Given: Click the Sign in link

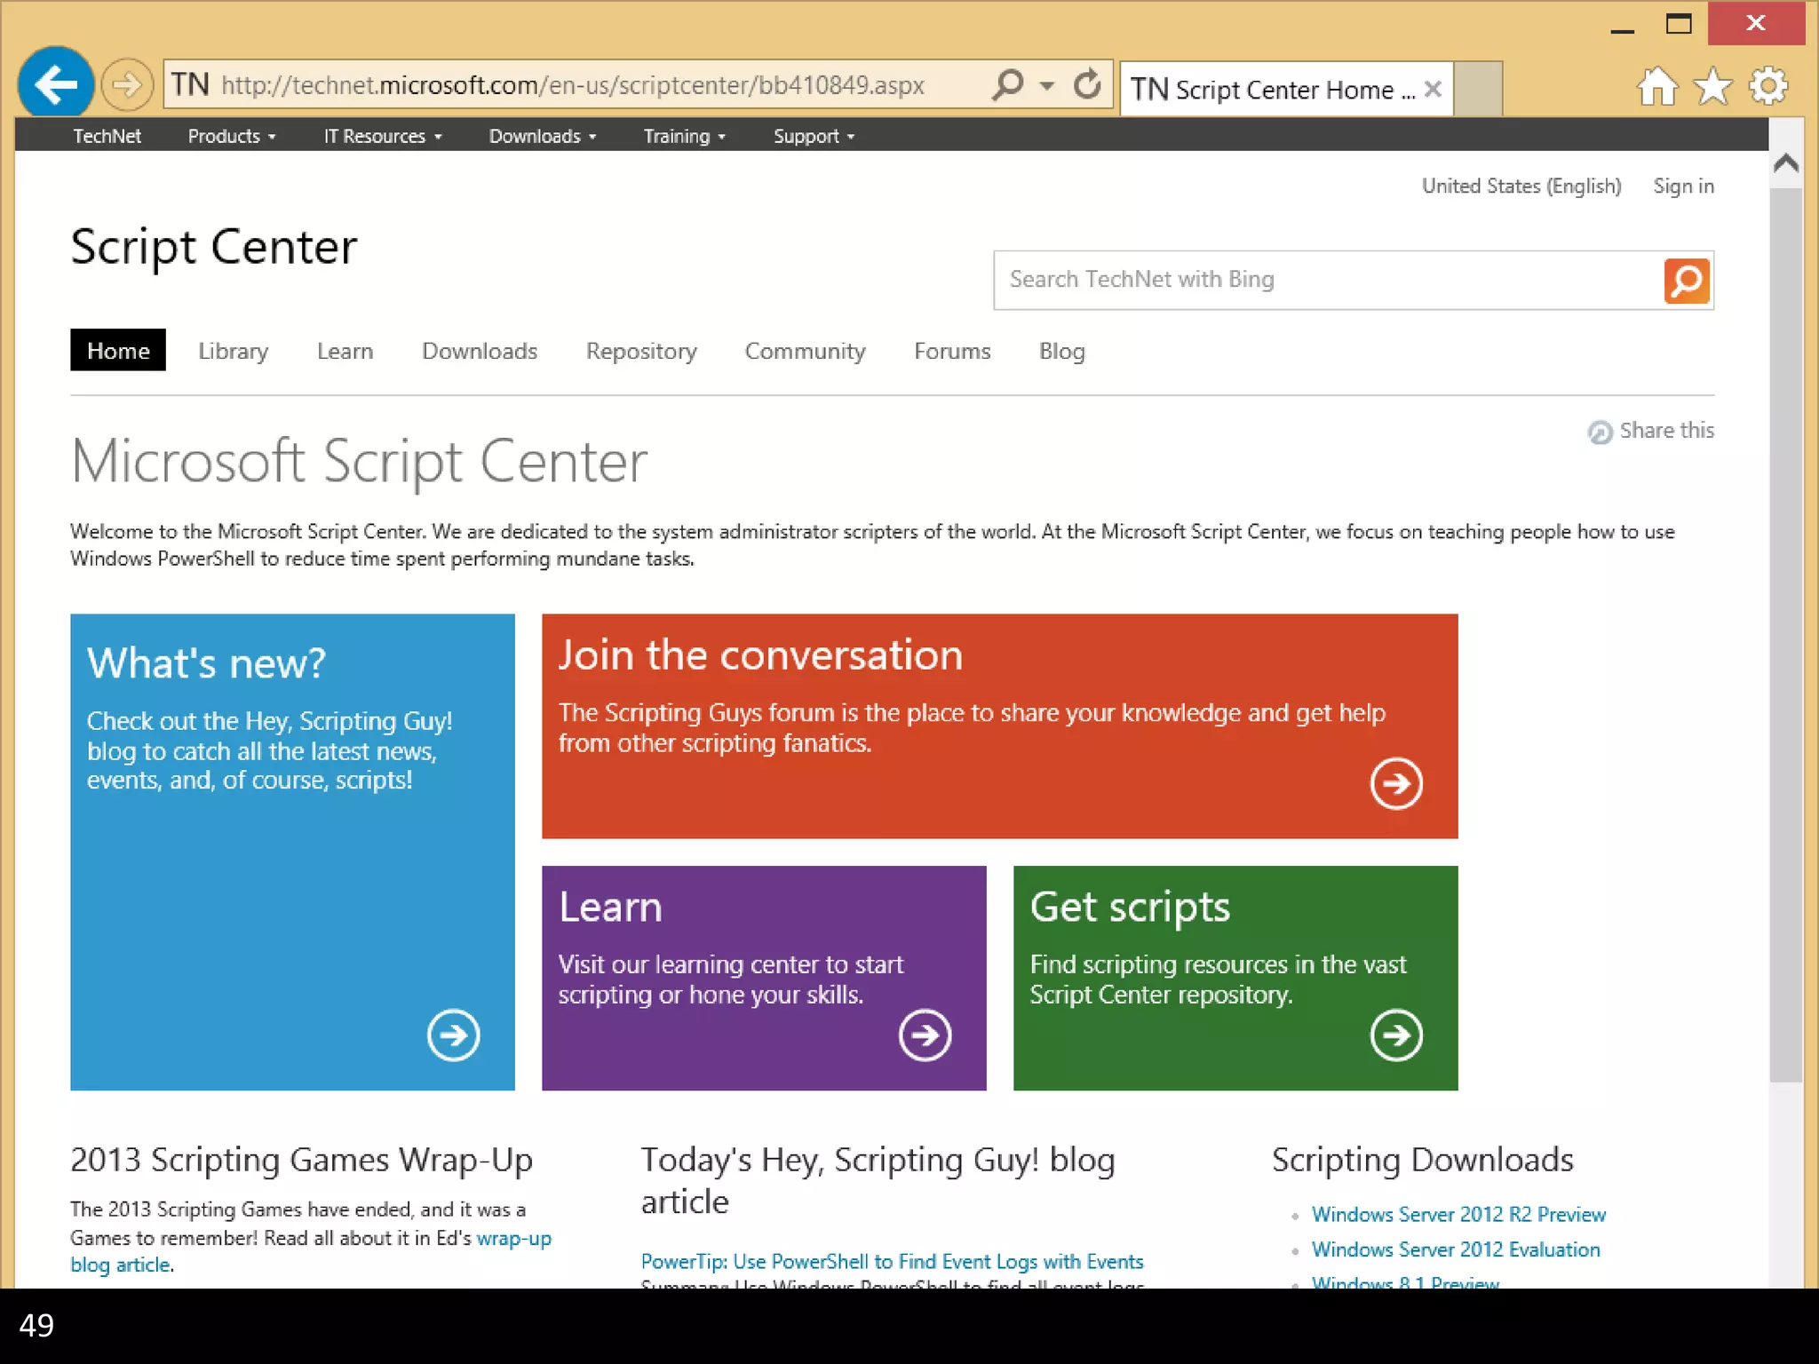Looking at the screenshot, I should [x=1682, y=186].
